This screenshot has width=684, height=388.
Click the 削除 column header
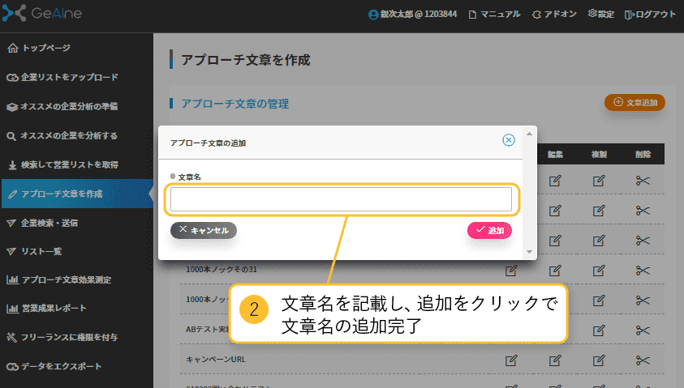(643, 154)
